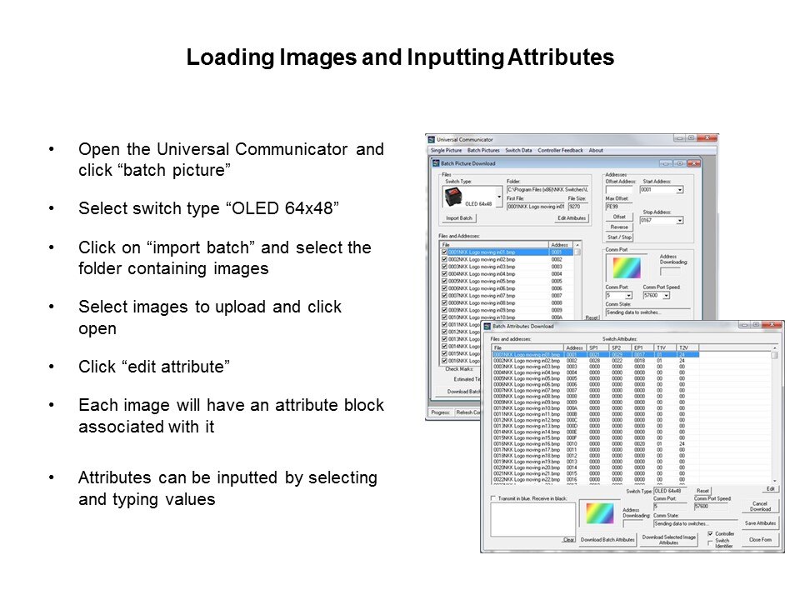
Task: Open the Batch Pictures menu
Action: click(483, 151)
